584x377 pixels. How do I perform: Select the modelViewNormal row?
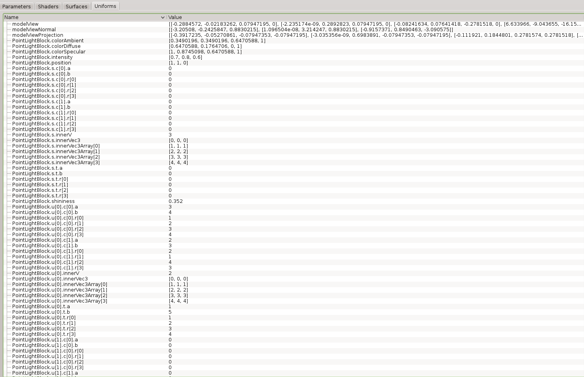point(293,30)
